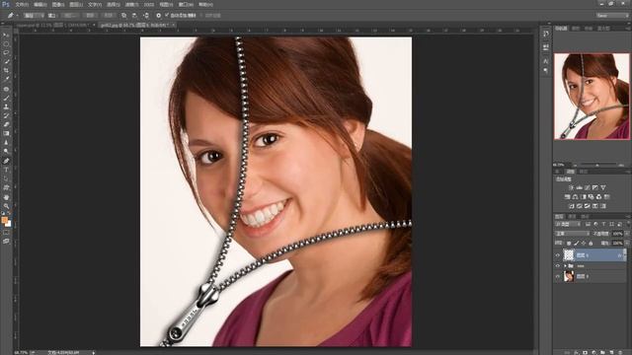Switch to the Layers tab
632x355 pixels.
(x=560, y=216)
